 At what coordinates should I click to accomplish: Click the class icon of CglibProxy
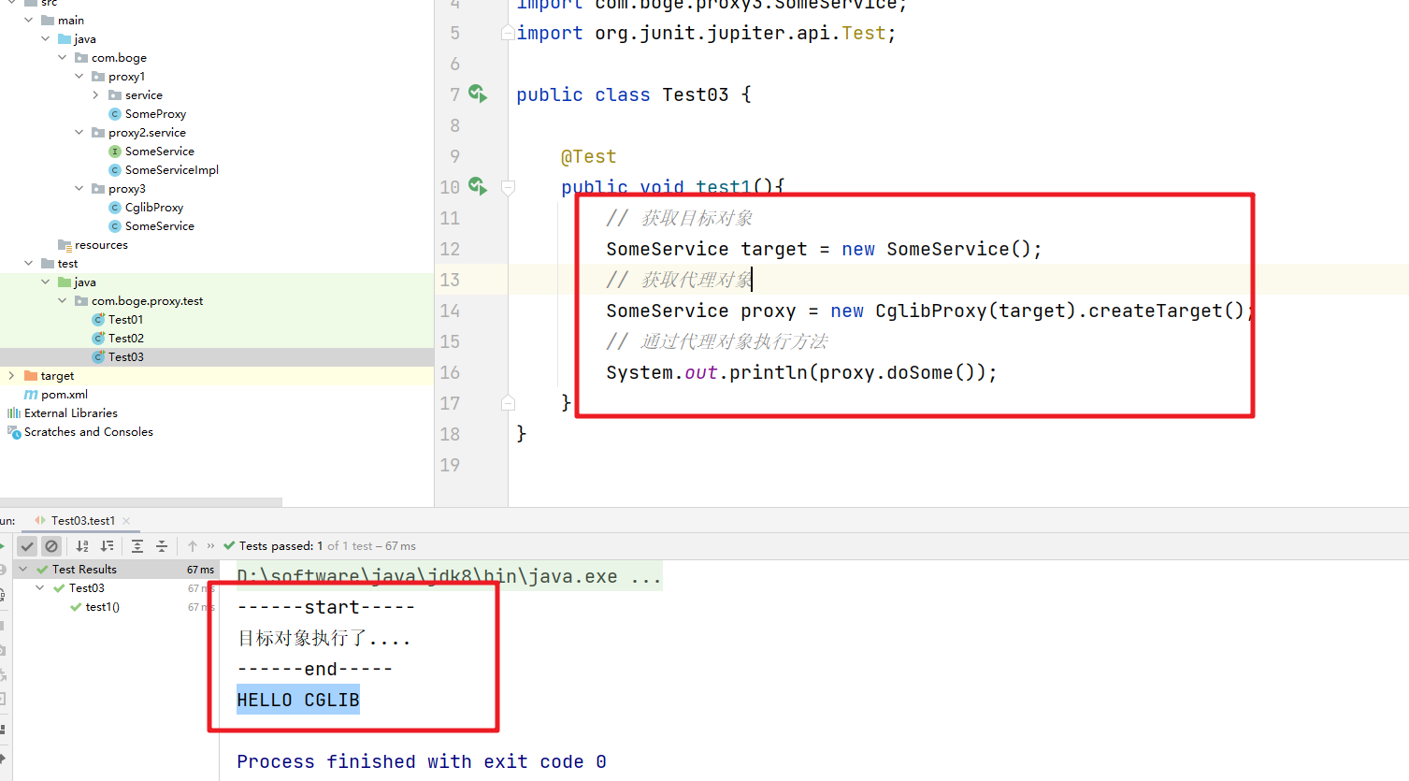coord(115,207)
